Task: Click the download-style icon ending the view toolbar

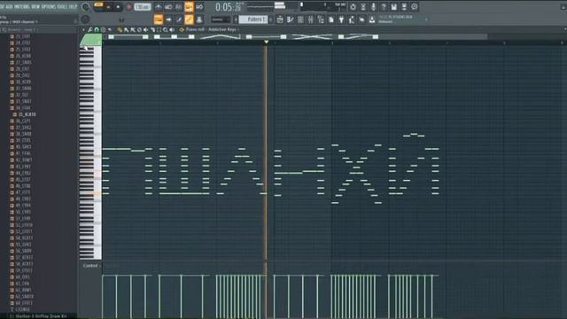Action: point(372,19)
